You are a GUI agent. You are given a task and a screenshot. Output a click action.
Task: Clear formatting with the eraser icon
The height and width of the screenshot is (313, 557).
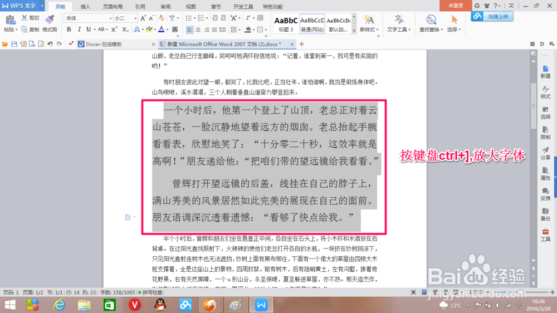coord(162,18)
